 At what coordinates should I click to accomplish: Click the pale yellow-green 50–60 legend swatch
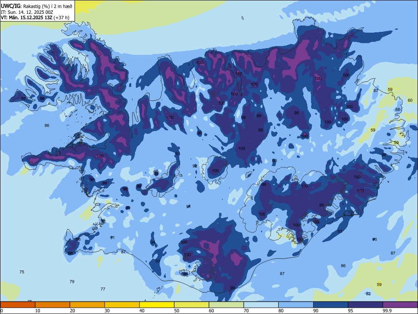click(x=191, y=305)
